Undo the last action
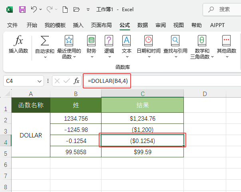The width and height of the screenshot is (241, 192). pos(34,10)
